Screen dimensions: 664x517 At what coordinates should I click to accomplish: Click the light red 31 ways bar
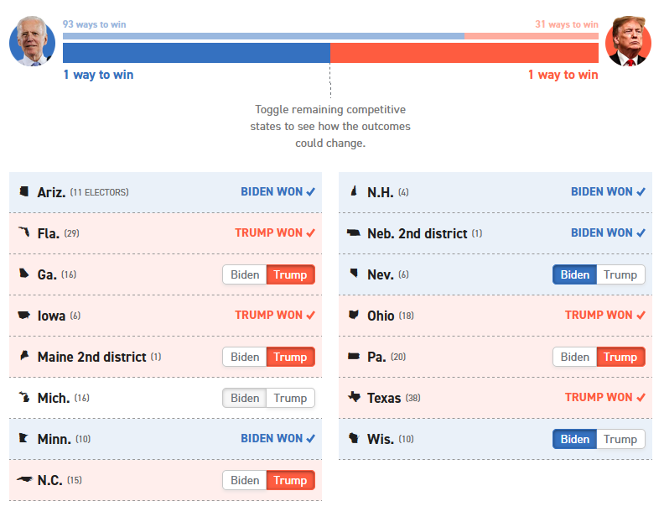tap(532, 36)
